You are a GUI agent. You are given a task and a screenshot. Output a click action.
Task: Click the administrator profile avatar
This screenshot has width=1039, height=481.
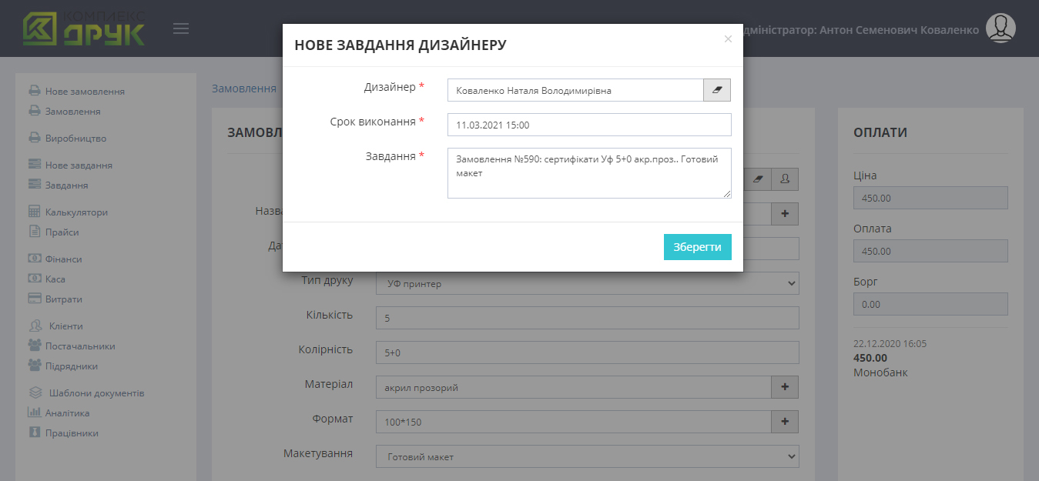point(1000,28)
